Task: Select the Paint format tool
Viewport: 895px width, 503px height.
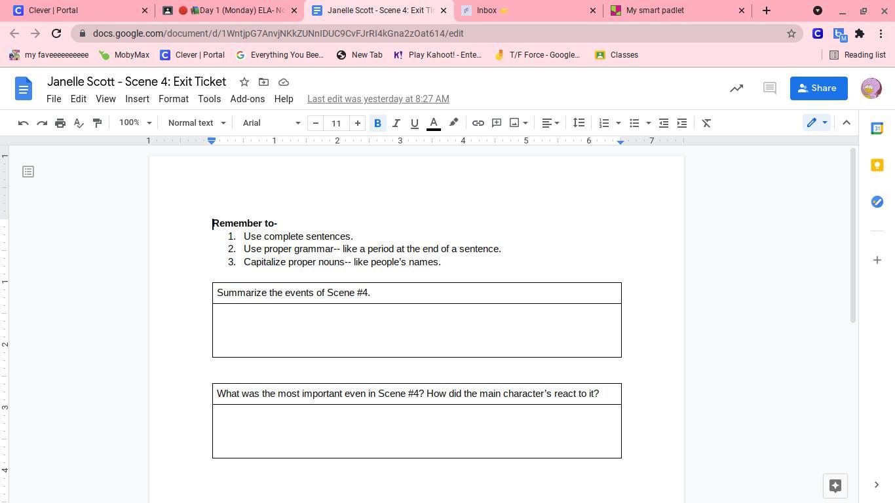Action: click(97, 123)
